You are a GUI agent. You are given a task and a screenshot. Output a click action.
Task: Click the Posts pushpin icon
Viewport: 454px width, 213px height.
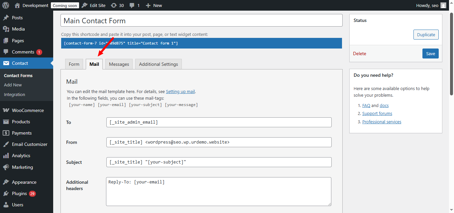point(6,18)
